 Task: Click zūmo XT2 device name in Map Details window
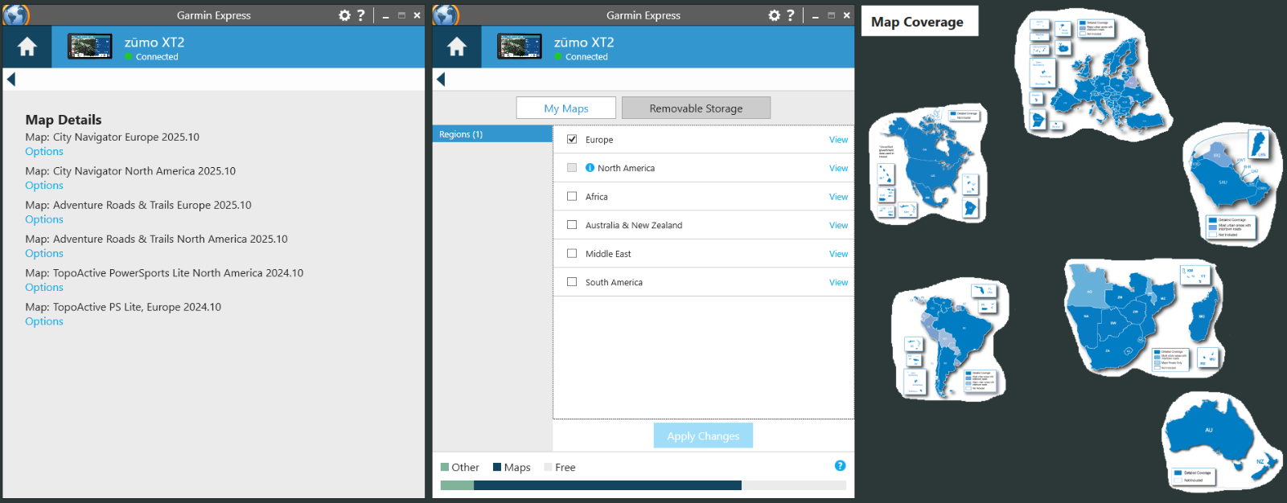click(154, 42)
